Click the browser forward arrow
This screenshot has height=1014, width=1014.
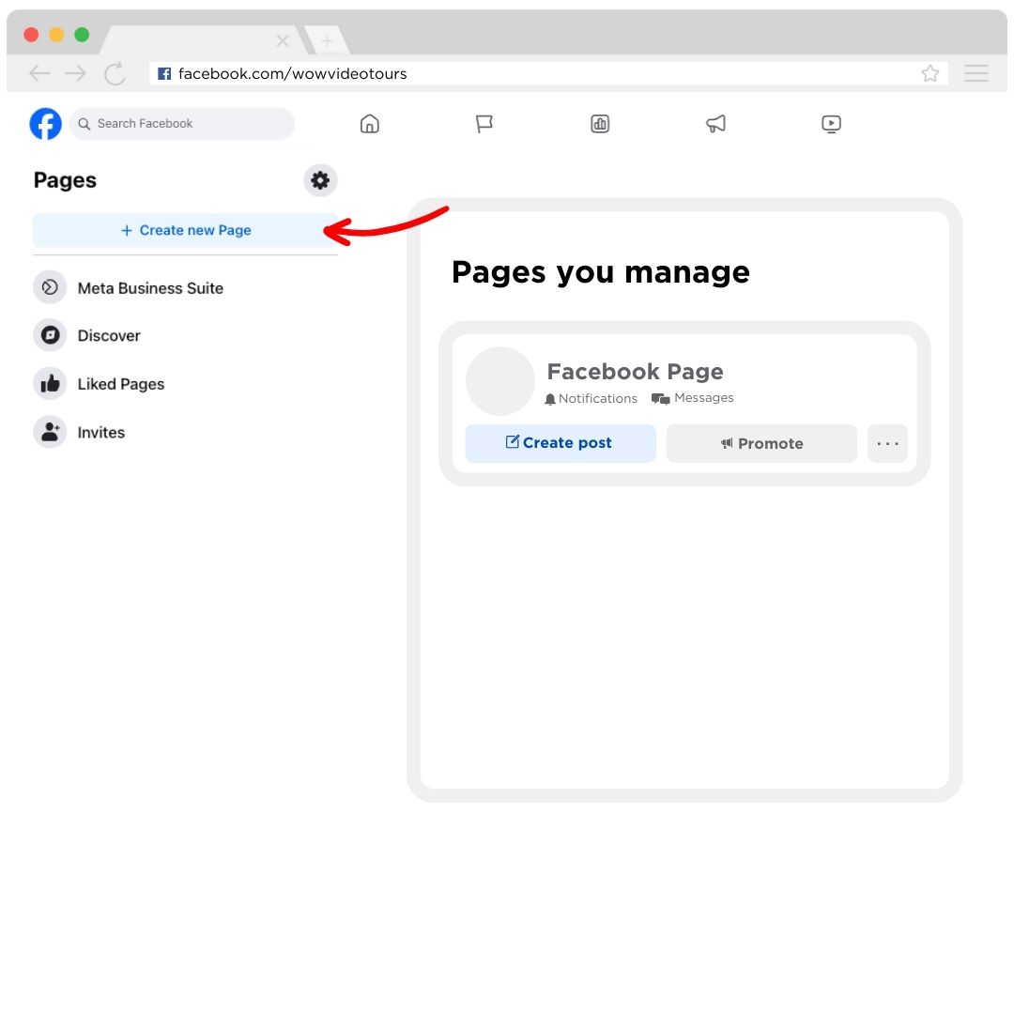(x=76, y=73)
